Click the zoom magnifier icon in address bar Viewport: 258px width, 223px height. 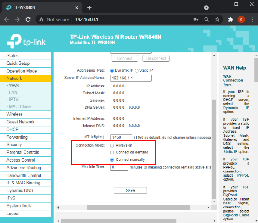(206, 19)
